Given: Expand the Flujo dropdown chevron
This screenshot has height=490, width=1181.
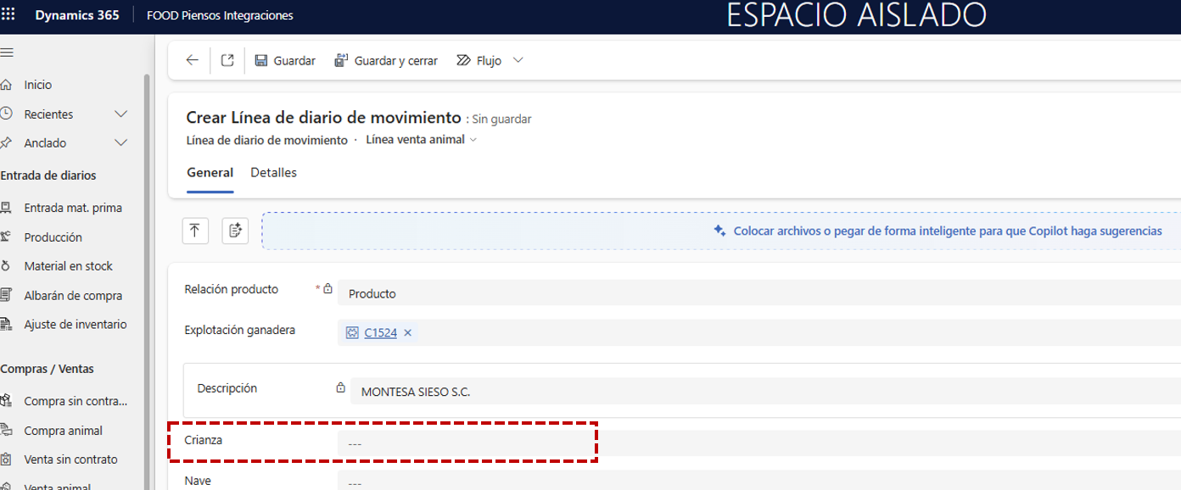Looking at the screenshot, I should (x=518, y=60).
